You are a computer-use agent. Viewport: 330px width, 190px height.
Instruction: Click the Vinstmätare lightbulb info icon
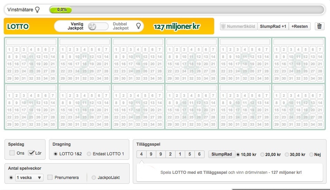37,10
